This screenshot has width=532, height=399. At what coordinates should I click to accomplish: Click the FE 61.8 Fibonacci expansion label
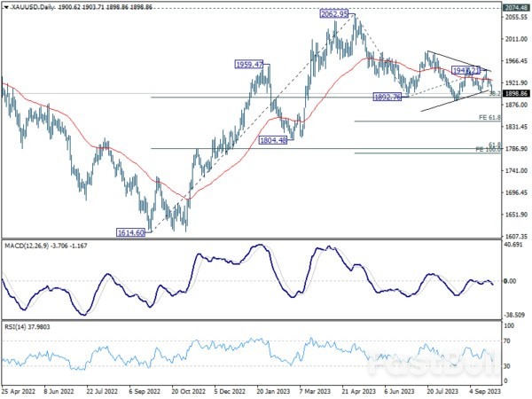click(x=489, y=117)
